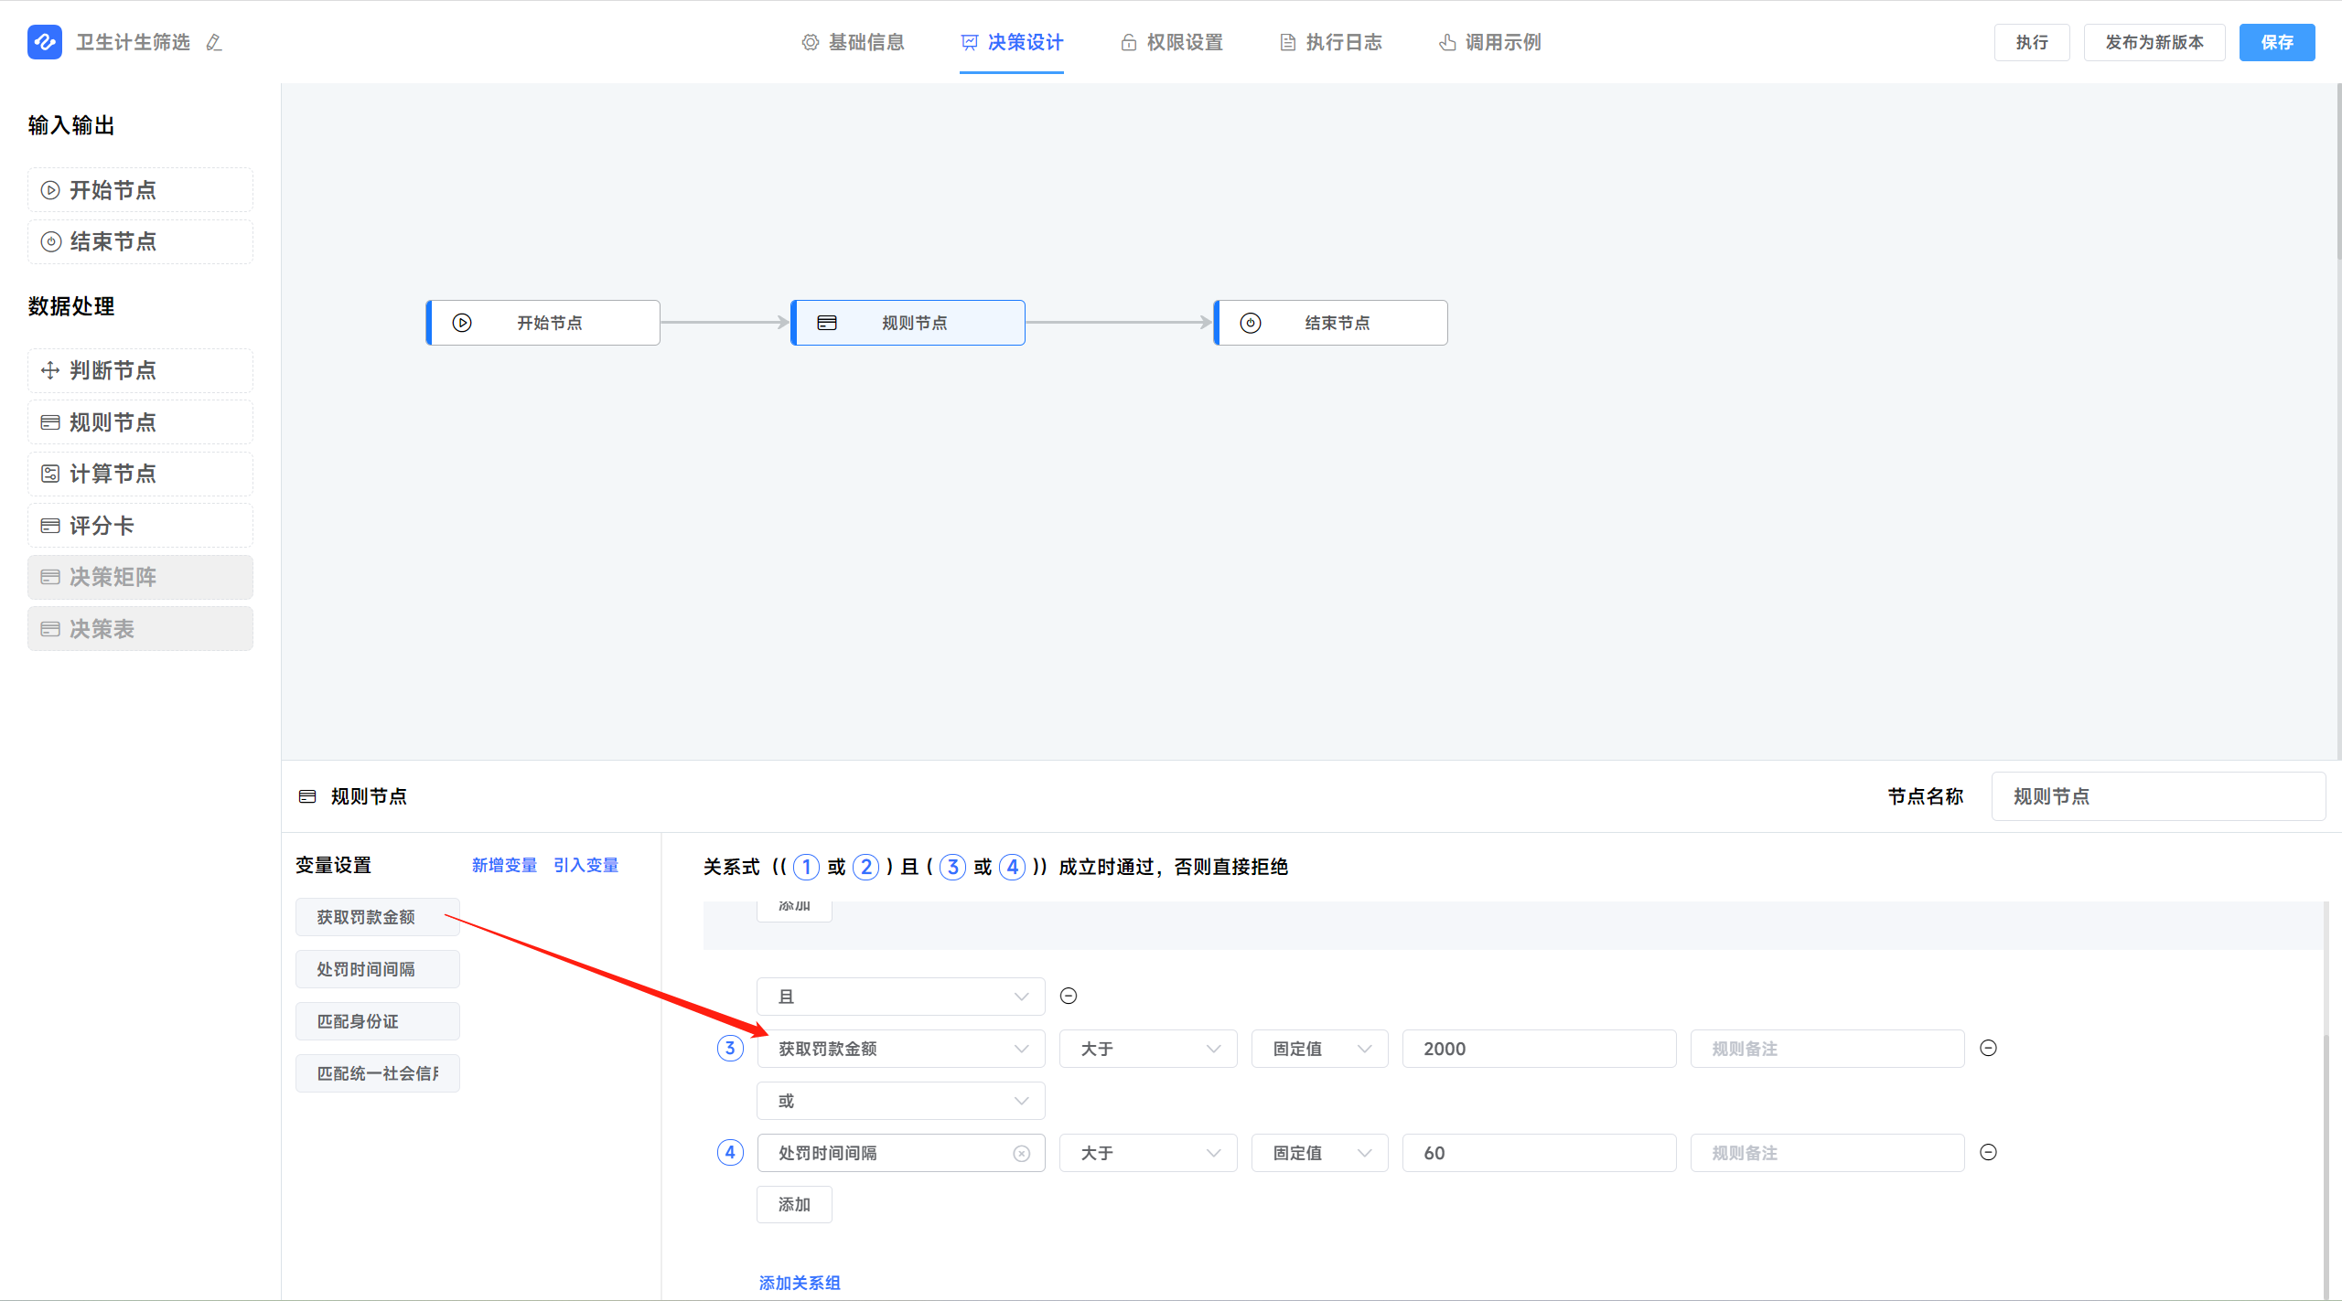The image size is (2342, 1301).
Task: Delete rule 4 with minus icon
Action: click(1988, 1152)
